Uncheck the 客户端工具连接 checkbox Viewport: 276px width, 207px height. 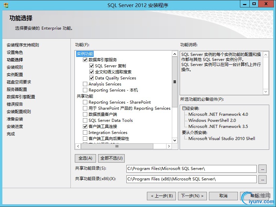pyautogui.click(x=85, y=127)
